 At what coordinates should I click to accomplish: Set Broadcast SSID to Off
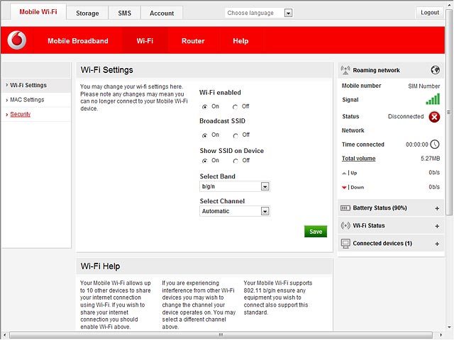236,135
